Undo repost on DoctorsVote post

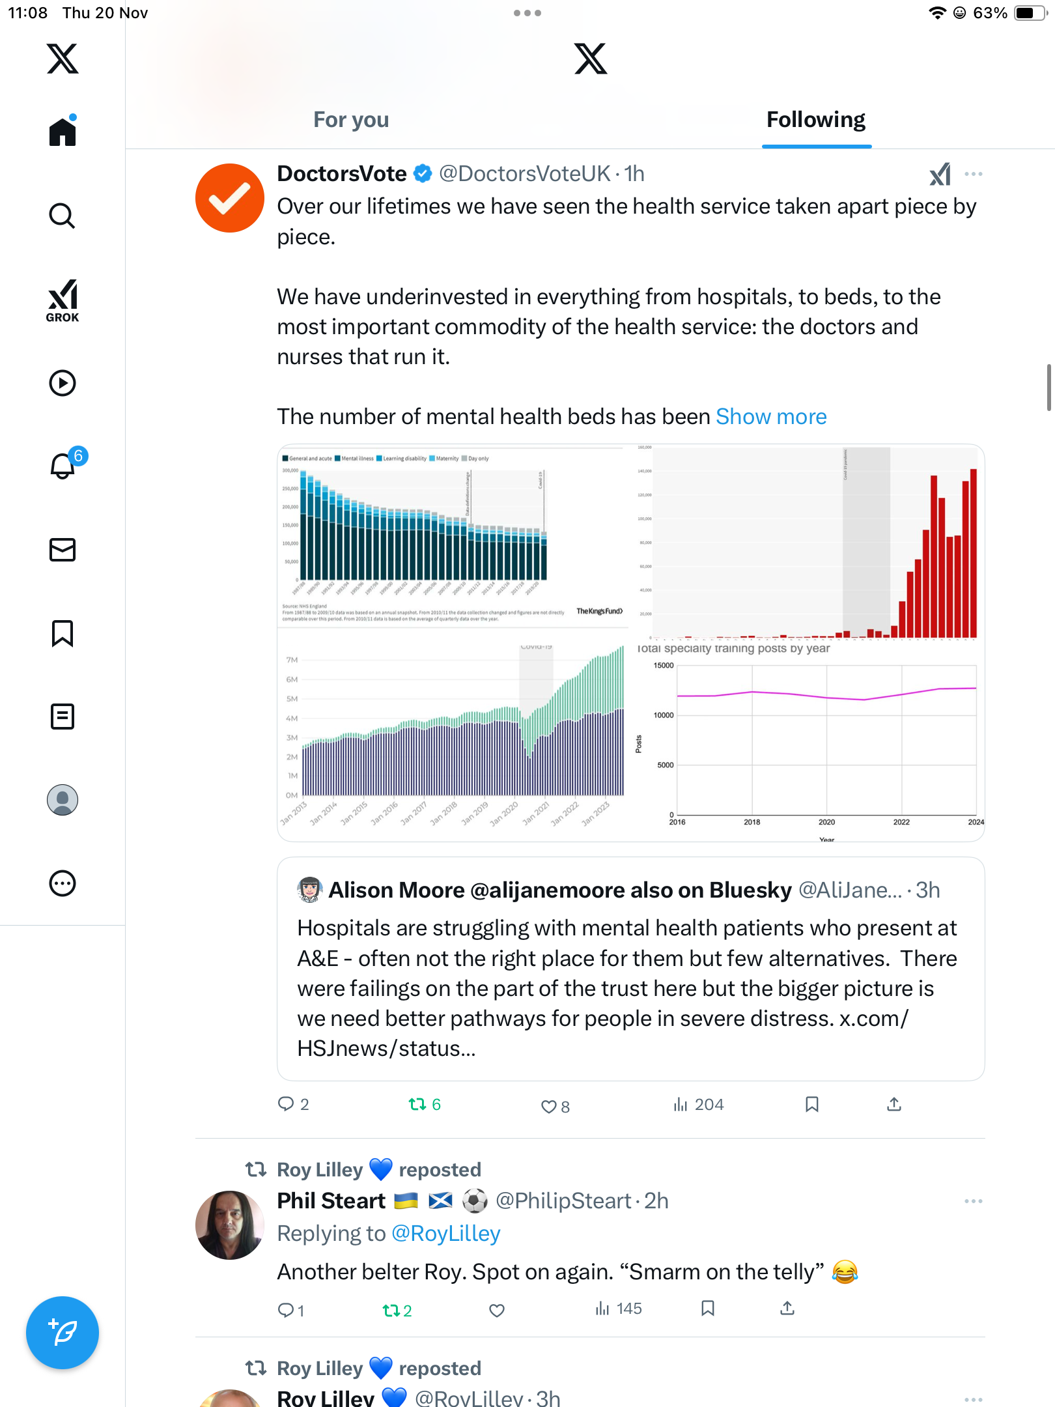pos(417,1105)
